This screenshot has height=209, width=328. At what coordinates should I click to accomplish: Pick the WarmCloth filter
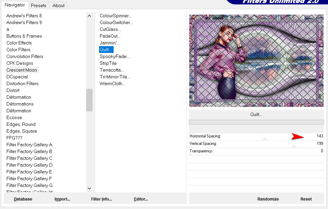(x=112, y=83)
